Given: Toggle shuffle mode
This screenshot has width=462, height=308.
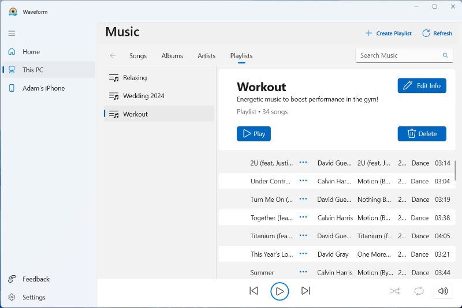Looking at the screenshot, I should (x=395, y=291).
